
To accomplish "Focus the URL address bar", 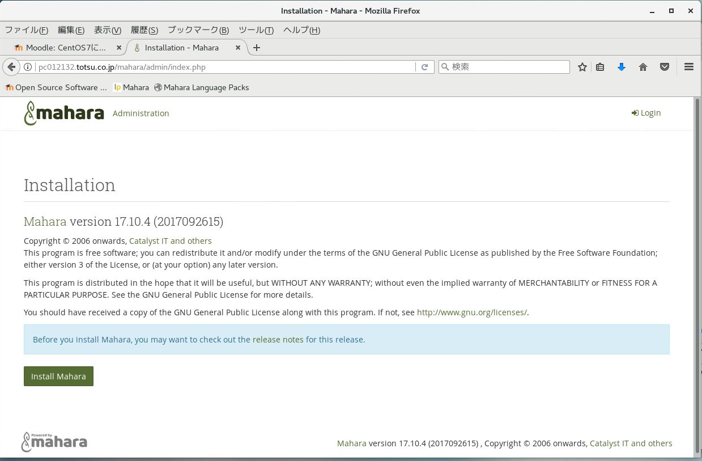I will (226, 67).
